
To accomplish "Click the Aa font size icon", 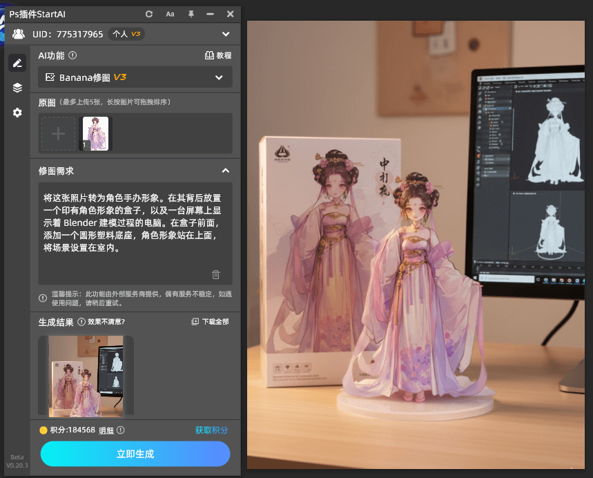I will tap(170, 14).
